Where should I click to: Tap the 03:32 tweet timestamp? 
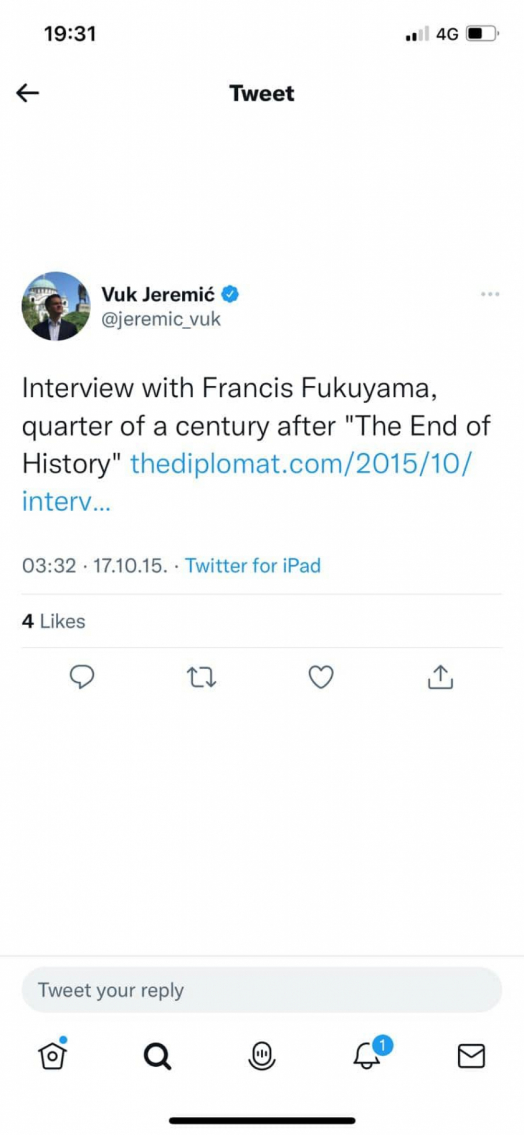49,566
